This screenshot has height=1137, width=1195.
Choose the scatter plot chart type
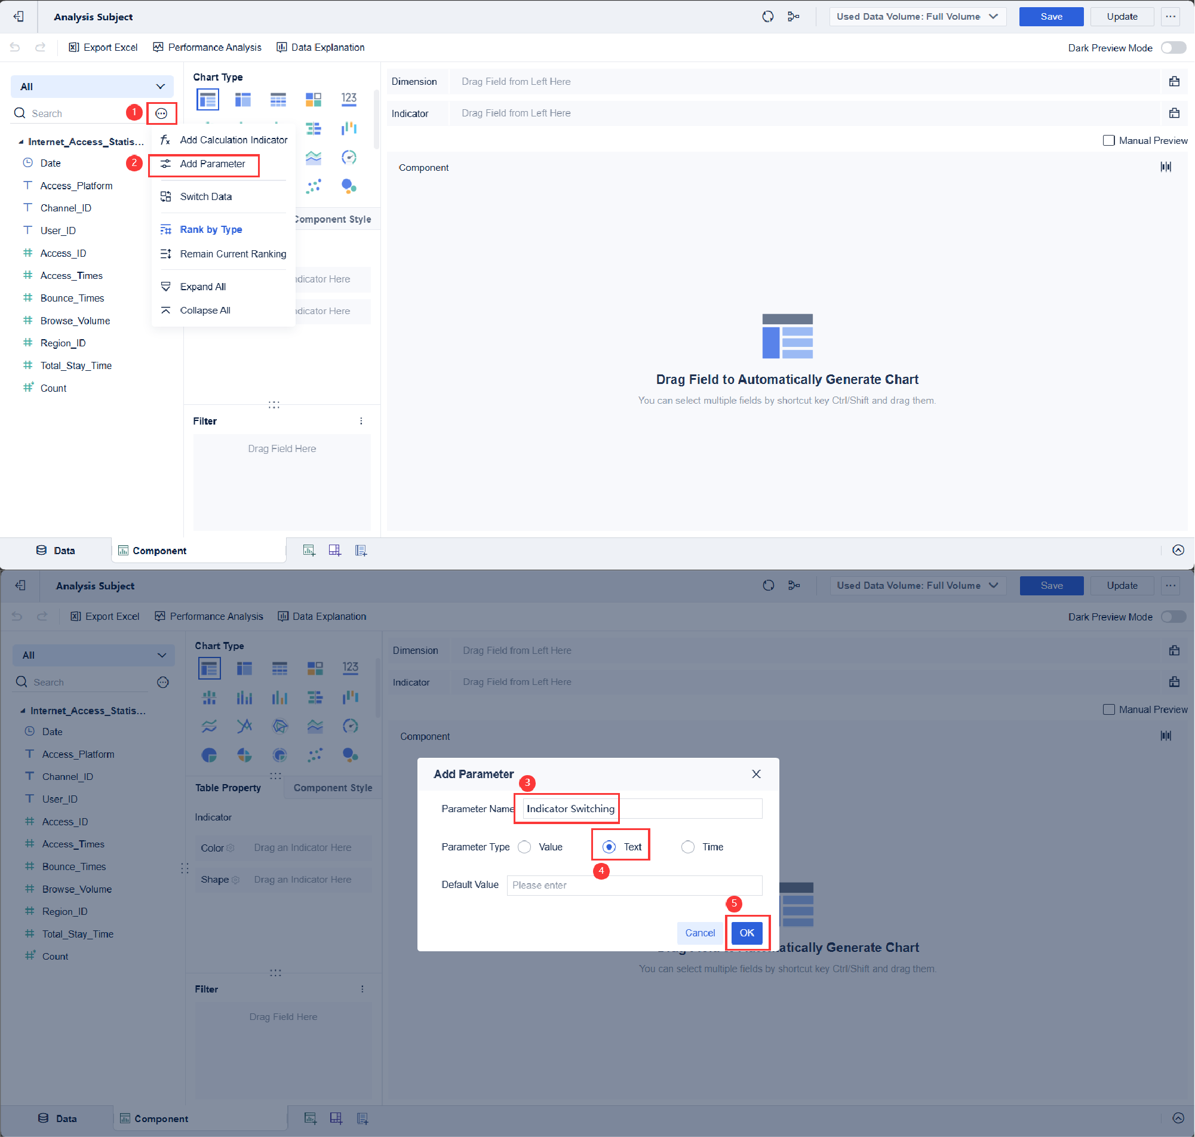pyautogui.click(x=314, y=186)
